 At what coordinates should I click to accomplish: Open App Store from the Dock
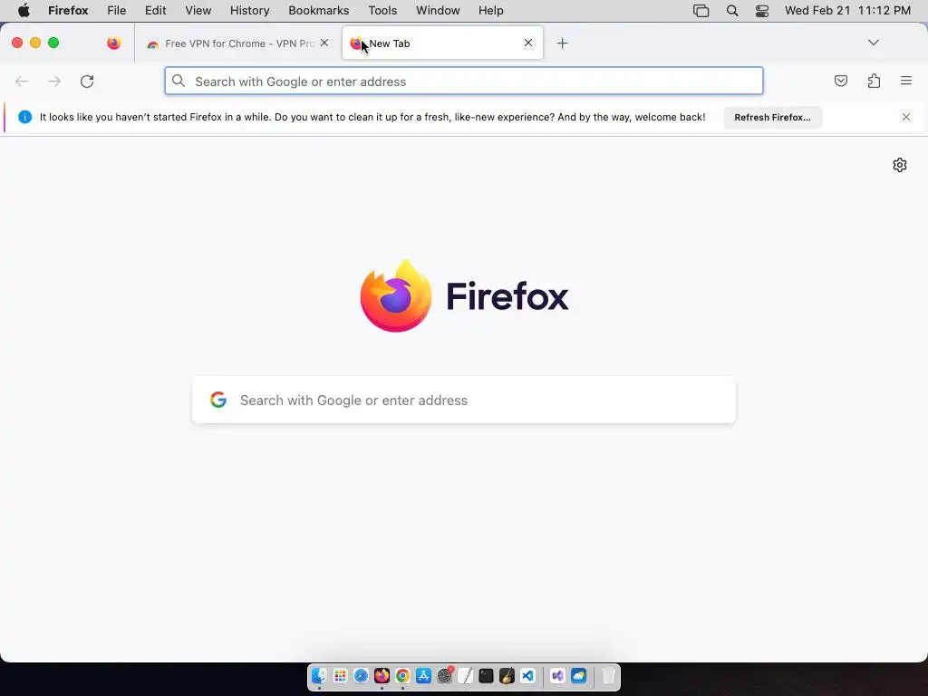(x=424, y=676)
